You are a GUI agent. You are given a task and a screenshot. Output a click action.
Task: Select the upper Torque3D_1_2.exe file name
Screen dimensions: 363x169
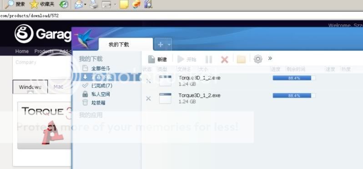pyautogui.click(x=199, y=78)
